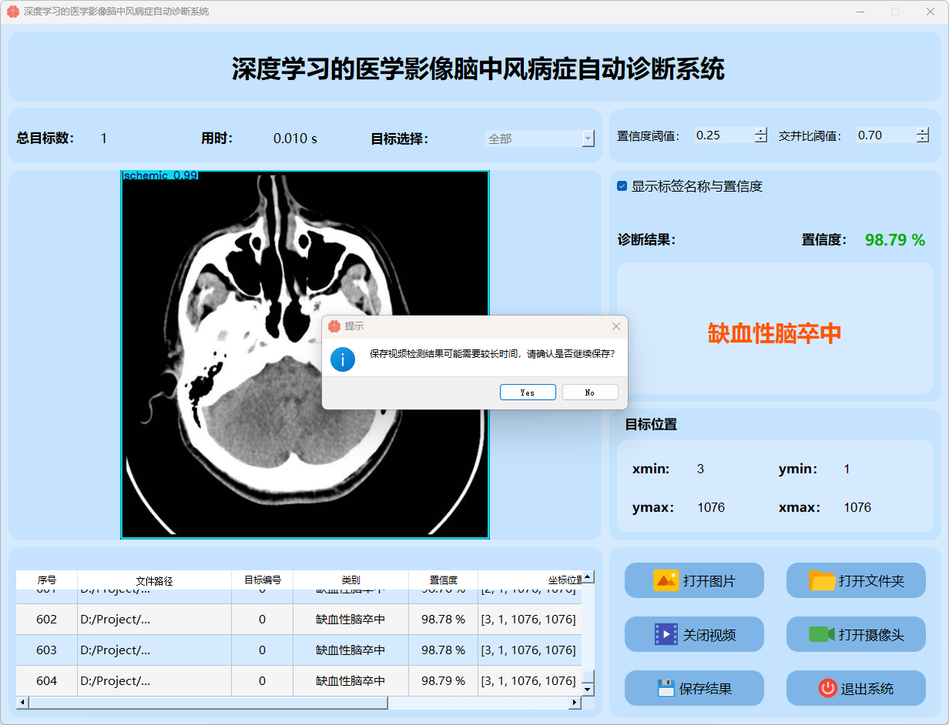
Task: Open the target selection dropdown
Action: click(x=588, y=139)
